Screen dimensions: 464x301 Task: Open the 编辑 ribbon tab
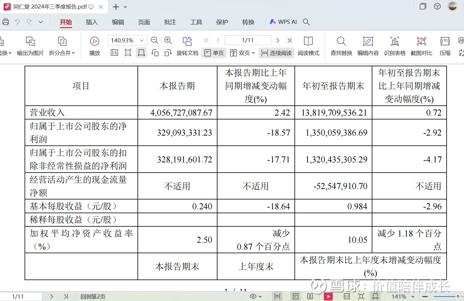pyautogui.click(x=118, y=22)
